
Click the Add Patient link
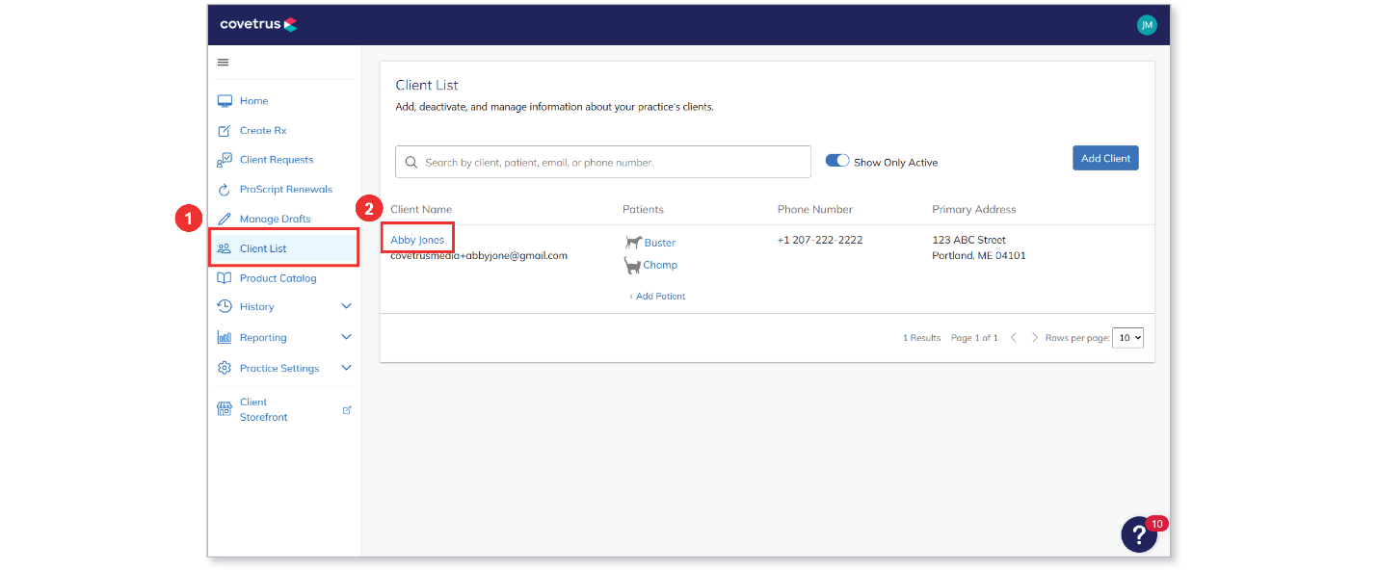[657, 297]
